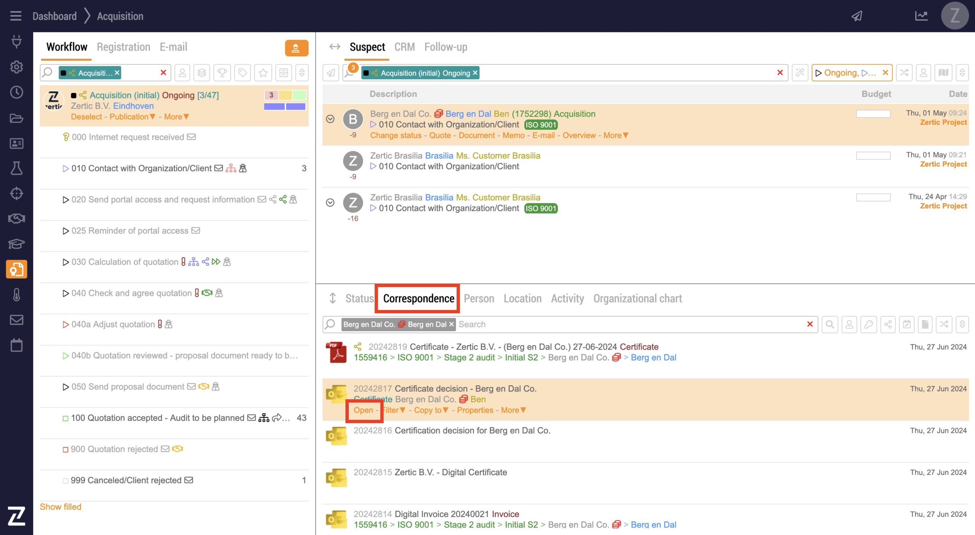The width and height of the screenshot is (975, 535).
Task: Toggle circle checkbox on Berg en Dal row
Action: click(330, 119)
